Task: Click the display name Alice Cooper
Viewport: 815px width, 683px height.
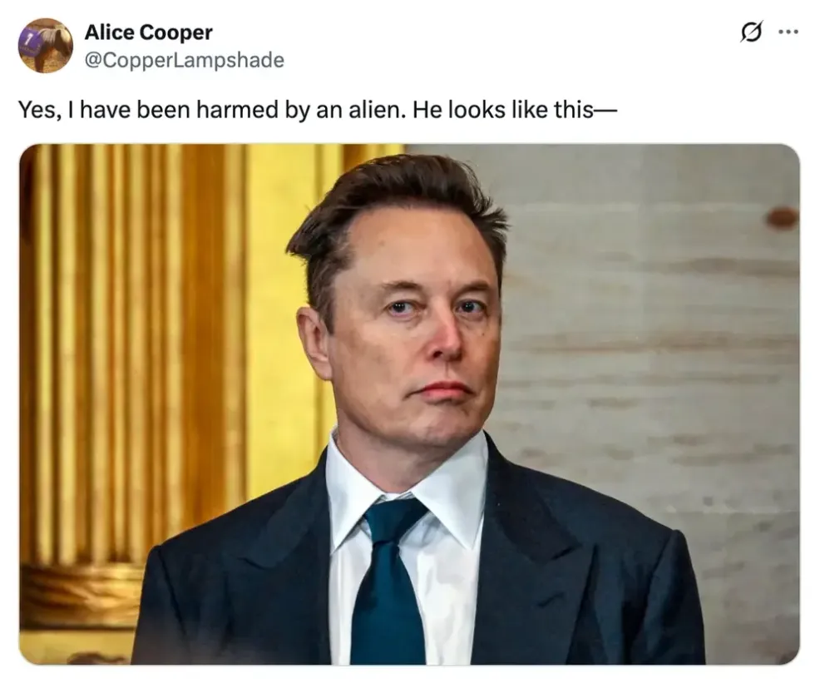Action: click(148, 32)
